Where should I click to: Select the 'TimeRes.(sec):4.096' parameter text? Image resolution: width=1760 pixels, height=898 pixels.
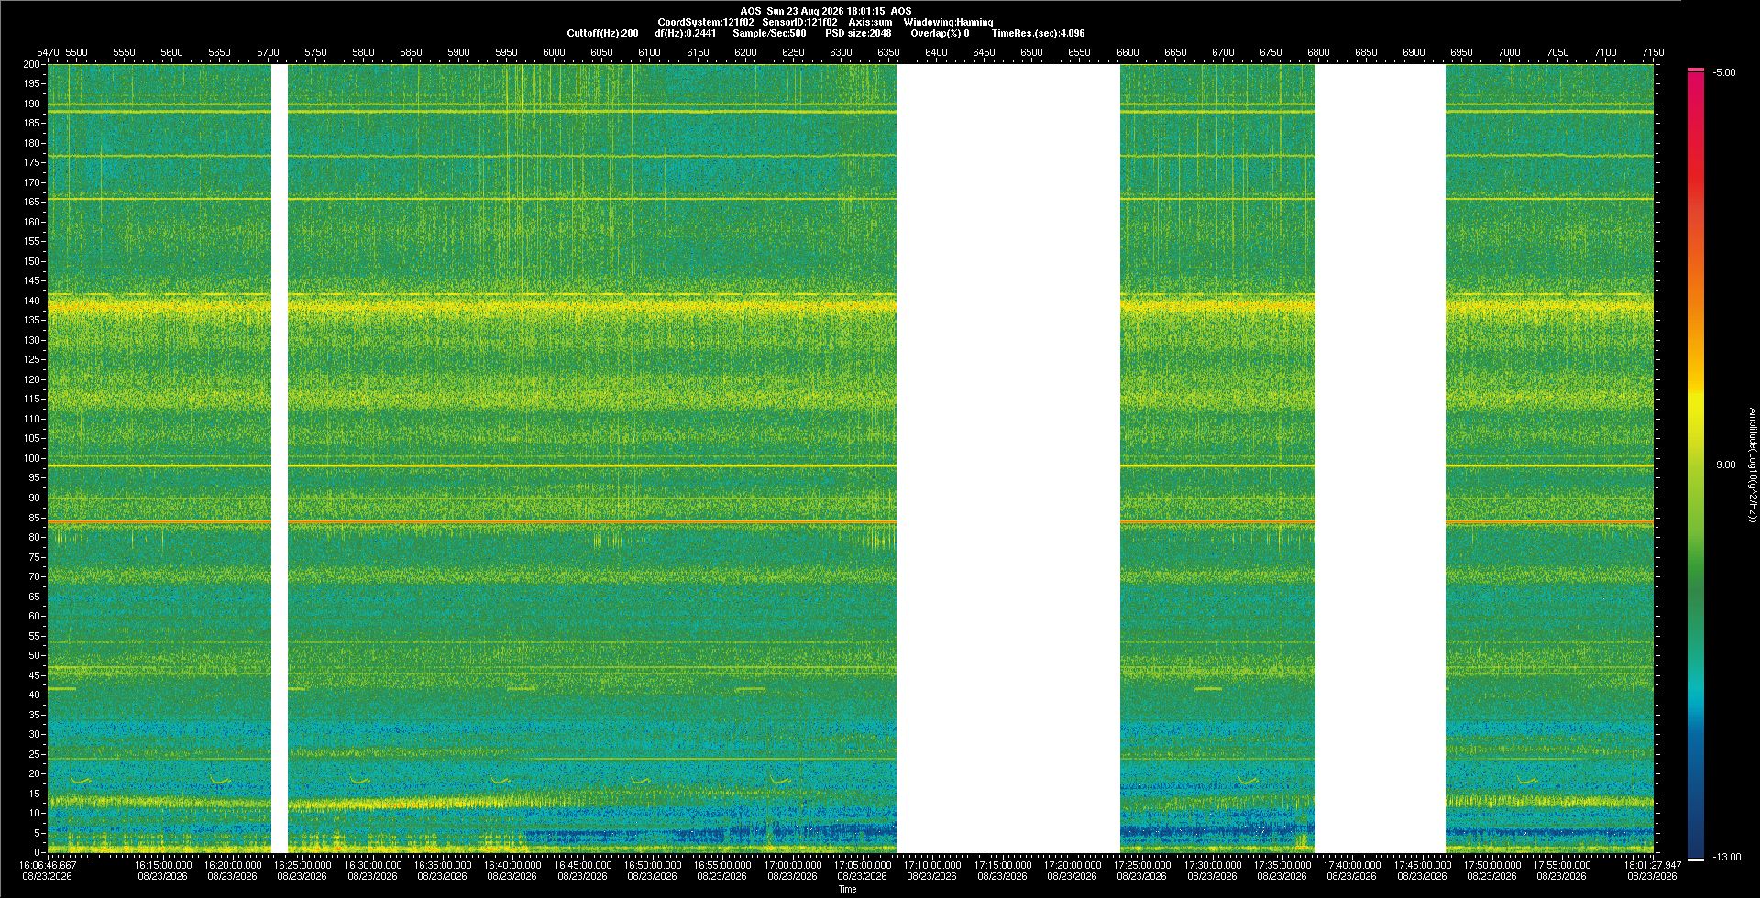click(x=1037, y=33)
